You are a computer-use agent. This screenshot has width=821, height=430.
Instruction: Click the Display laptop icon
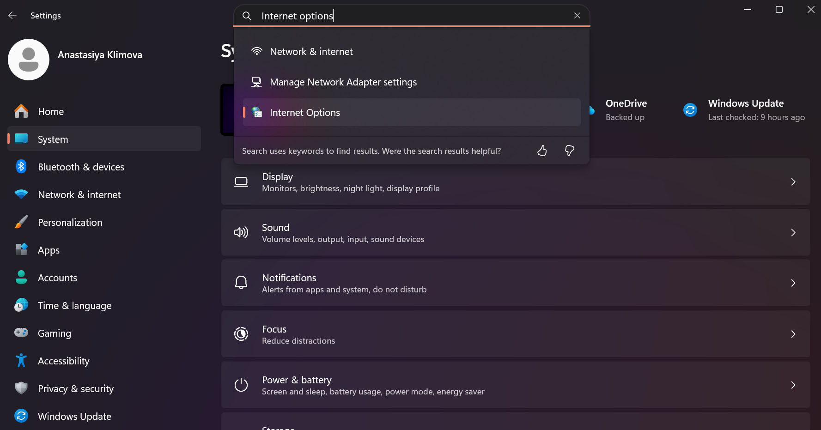tap(241, 182)
